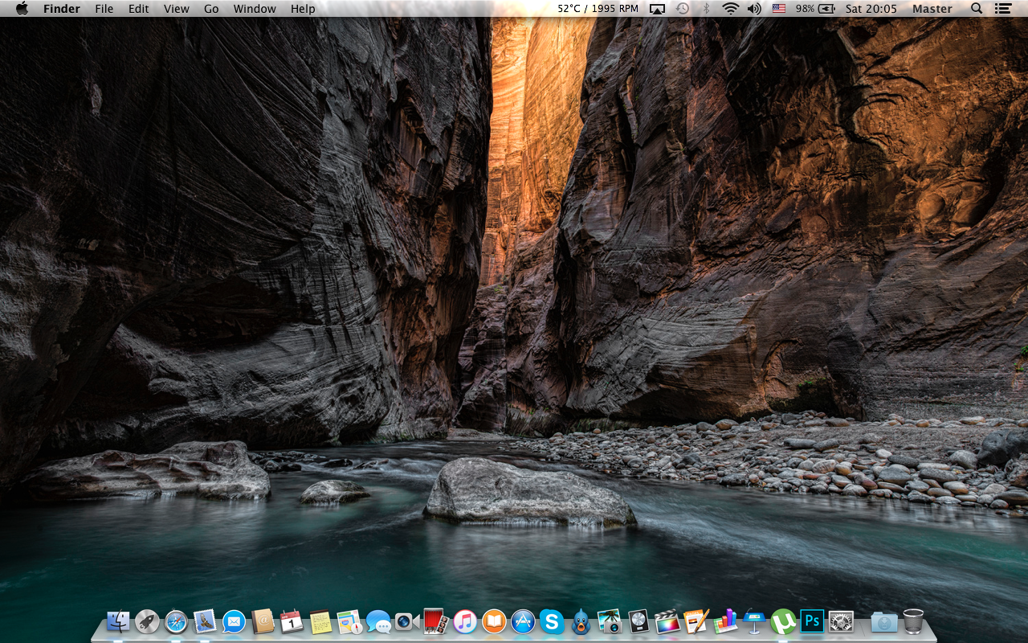Open Photoshop from the dock
This screenshot has width=1028, height=643.
(x=812, y=621)
